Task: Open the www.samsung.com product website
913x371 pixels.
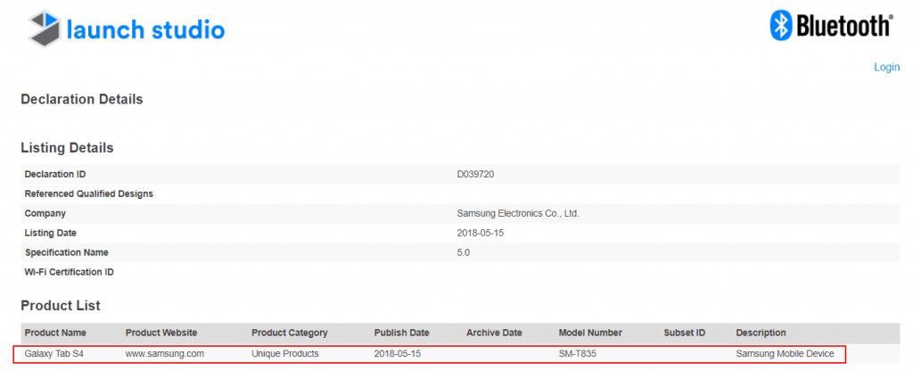Action: click(x=165, y=354)
